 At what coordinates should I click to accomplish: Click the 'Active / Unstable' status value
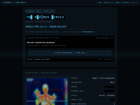pos(107,95)
